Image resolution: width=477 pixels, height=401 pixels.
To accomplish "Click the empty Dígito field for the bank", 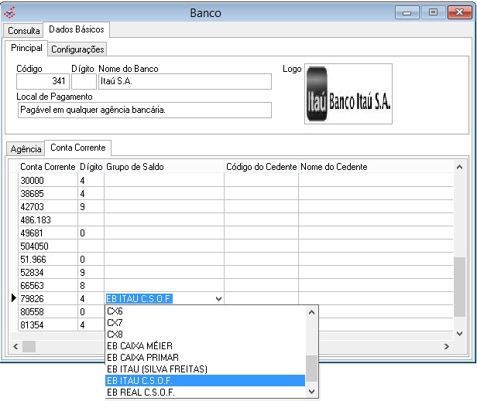I will 84,82.
